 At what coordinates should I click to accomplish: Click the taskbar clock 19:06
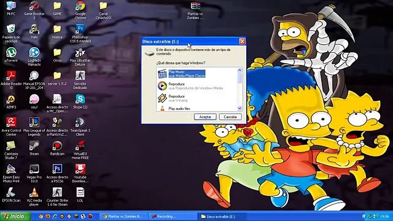385,217
